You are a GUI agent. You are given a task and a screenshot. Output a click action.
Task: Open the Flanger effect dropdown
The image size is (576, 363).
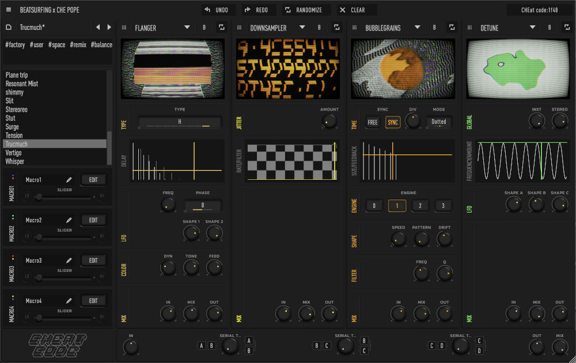tap(187, 28)
